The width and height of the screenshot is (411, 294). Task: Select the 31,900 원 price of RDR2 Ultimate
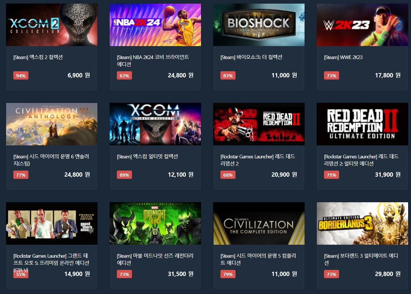(x=388, y=175)
